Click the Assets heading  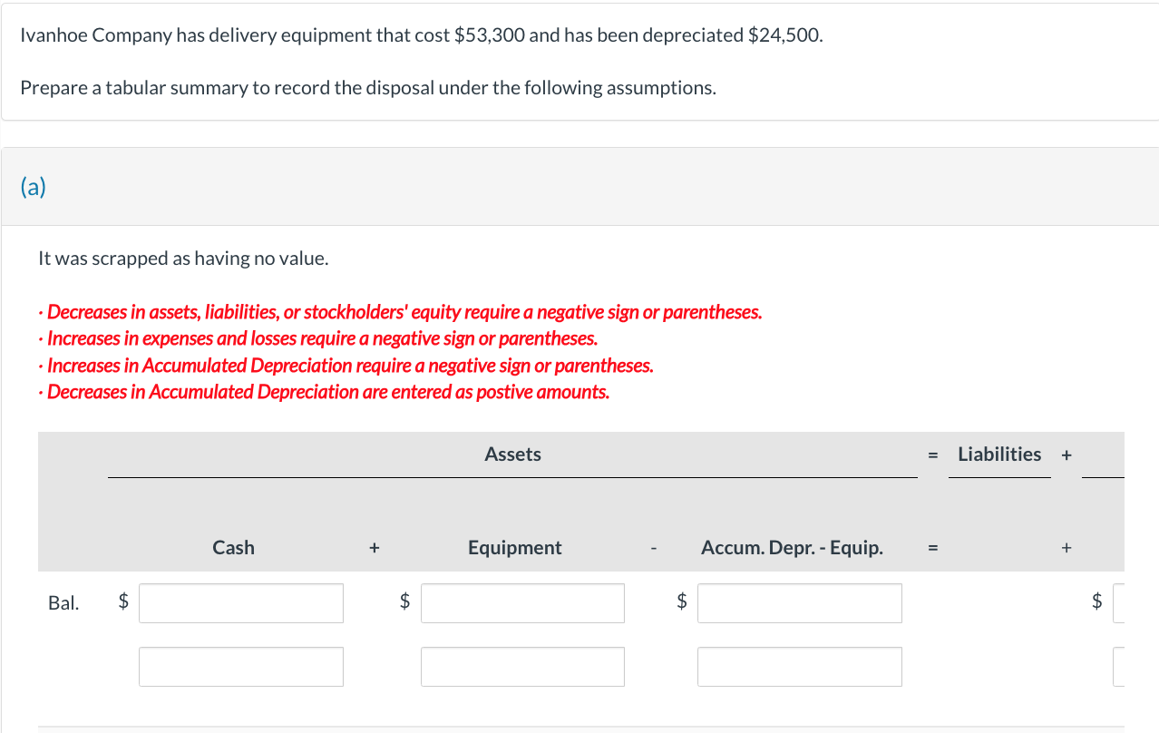[512, 454]
